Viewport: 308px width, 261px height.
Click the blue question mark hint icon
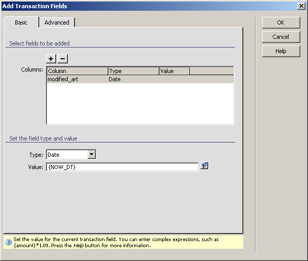[x=9, y=242]
